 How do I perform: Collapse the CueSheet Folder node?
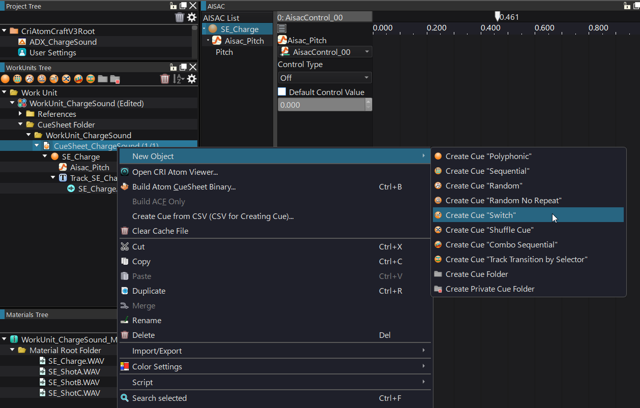21,124
